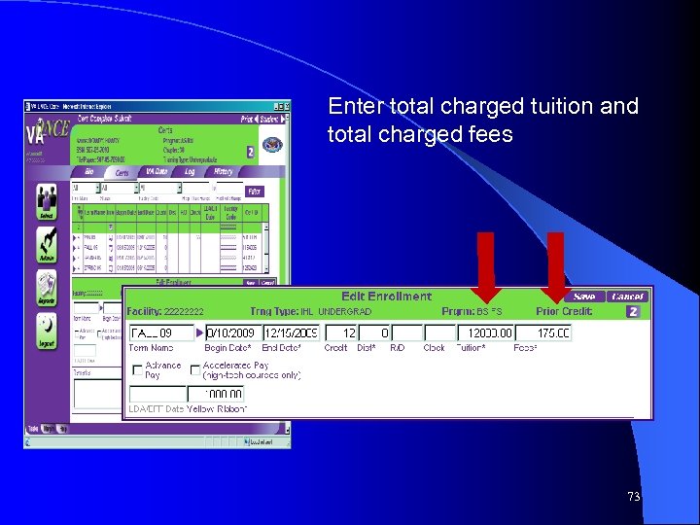Click the Credit field showing 12
This screenshot has height=525, width=700.
coord(341,333)
